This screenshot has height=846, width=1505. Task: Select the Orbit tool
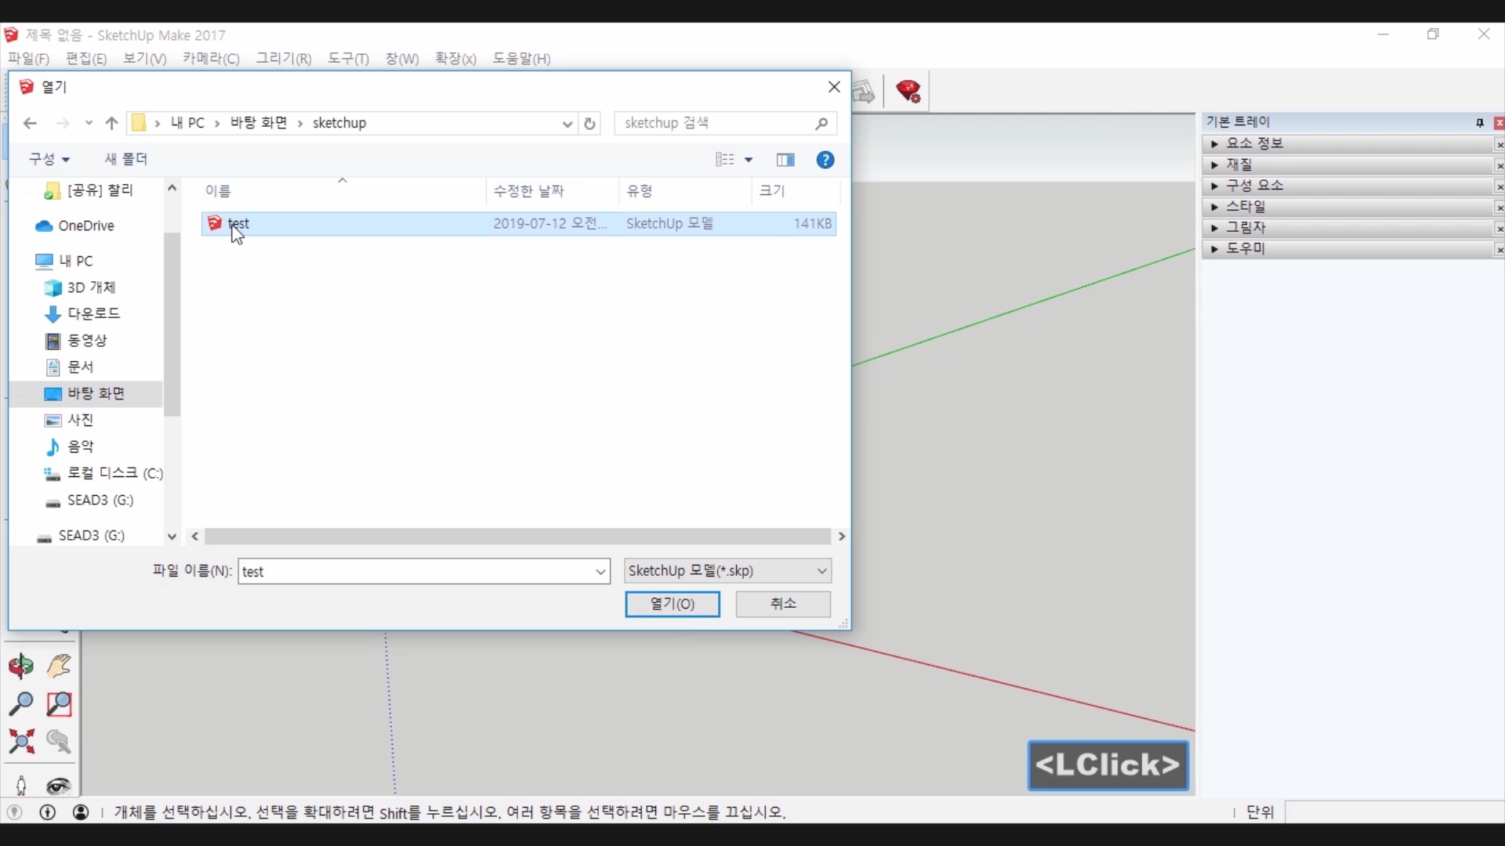click(21, 667)
